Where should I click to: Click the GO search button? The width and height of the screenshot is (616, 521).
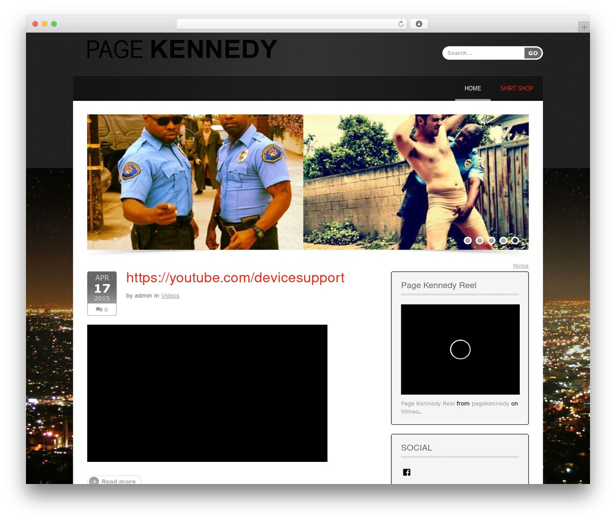(x=533, y=53)
